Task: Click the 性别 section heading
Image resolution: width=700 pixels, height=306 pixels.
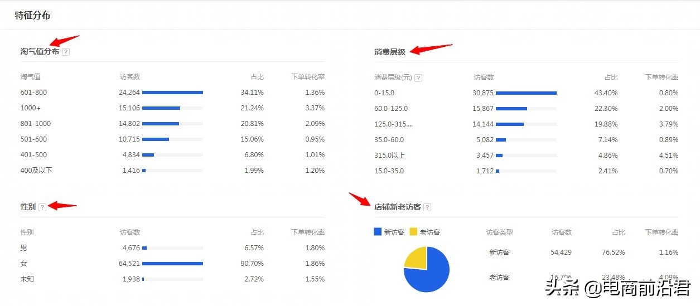Action: pos(28,207)
